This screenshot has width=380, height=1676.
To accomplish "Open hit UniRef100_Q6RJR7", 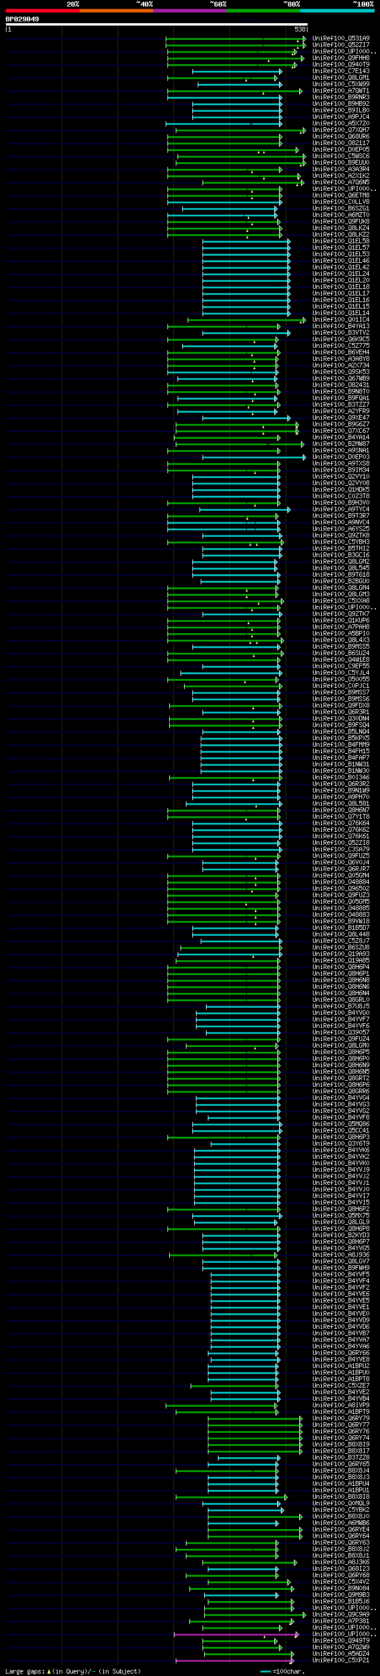I will click(x=341, y=869).
